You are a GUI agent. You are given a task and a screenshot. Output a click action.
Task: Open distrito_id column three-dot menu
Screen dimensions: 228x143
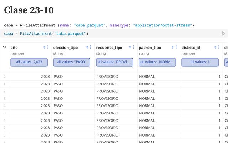click(219, 47)
